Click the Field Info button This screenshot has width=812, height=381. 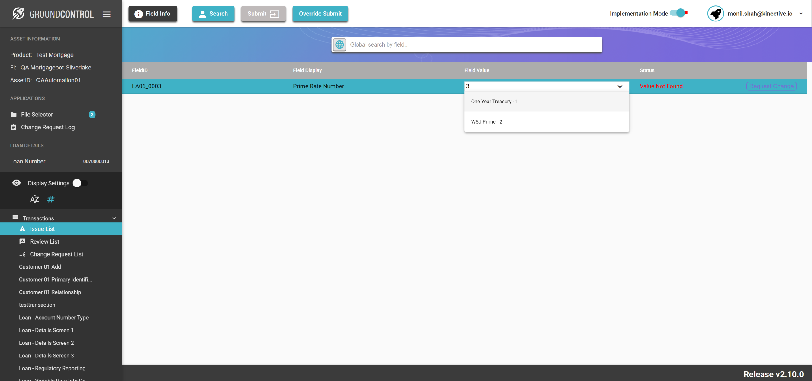[153, 14]
